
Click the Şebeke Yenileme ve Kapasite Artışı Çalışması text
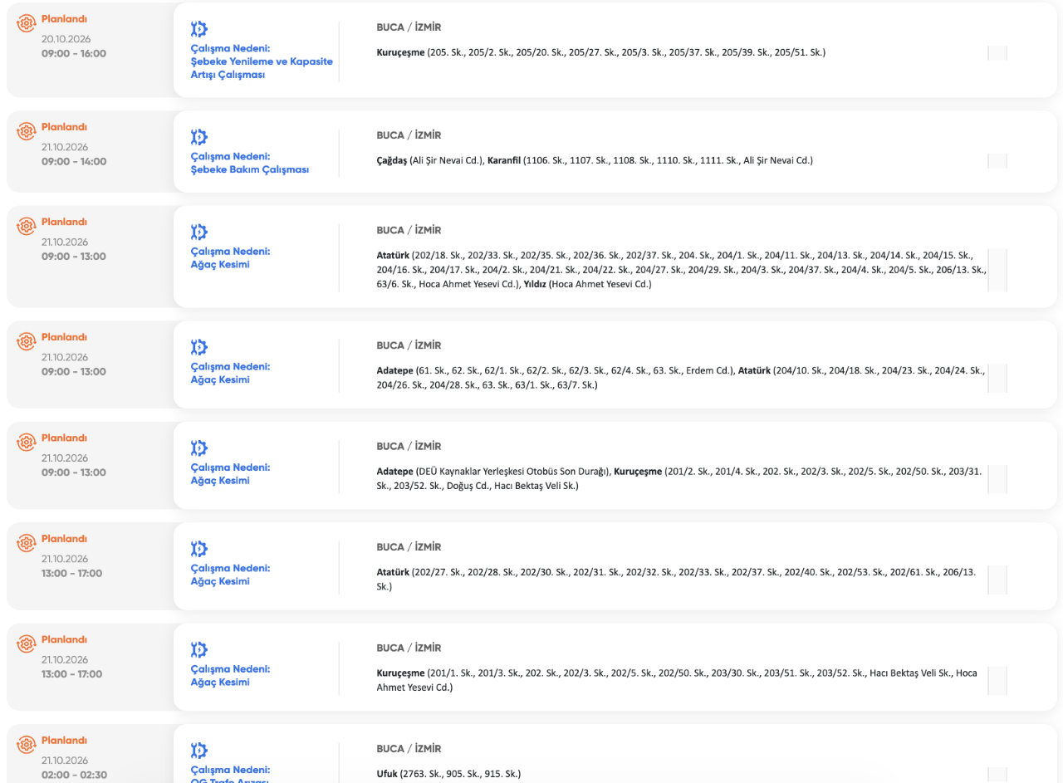(262, 68)
